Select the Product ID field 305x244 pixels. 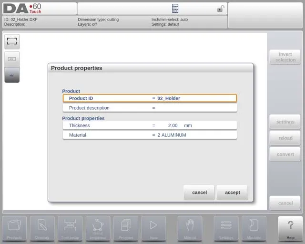coord(150,98)
